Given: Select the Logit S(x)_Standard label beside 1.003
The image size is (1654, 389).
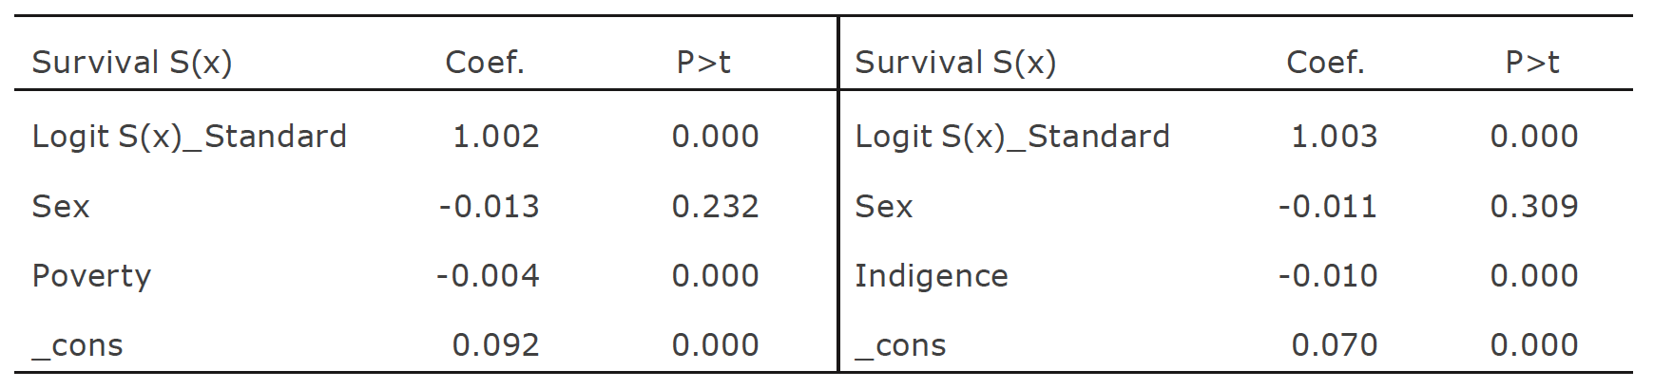Looking at the screenshot, I should click(x=1011, y=137).
